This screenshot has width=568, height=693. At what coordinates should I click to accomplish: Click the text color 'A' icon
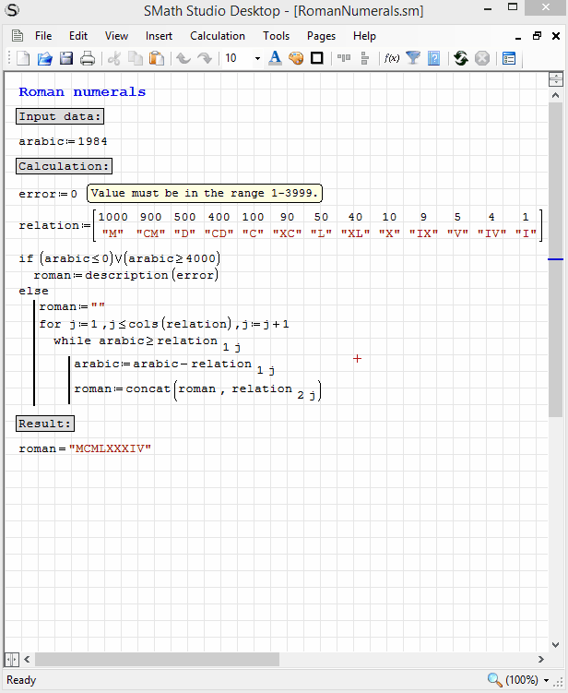tap(274, 58)
